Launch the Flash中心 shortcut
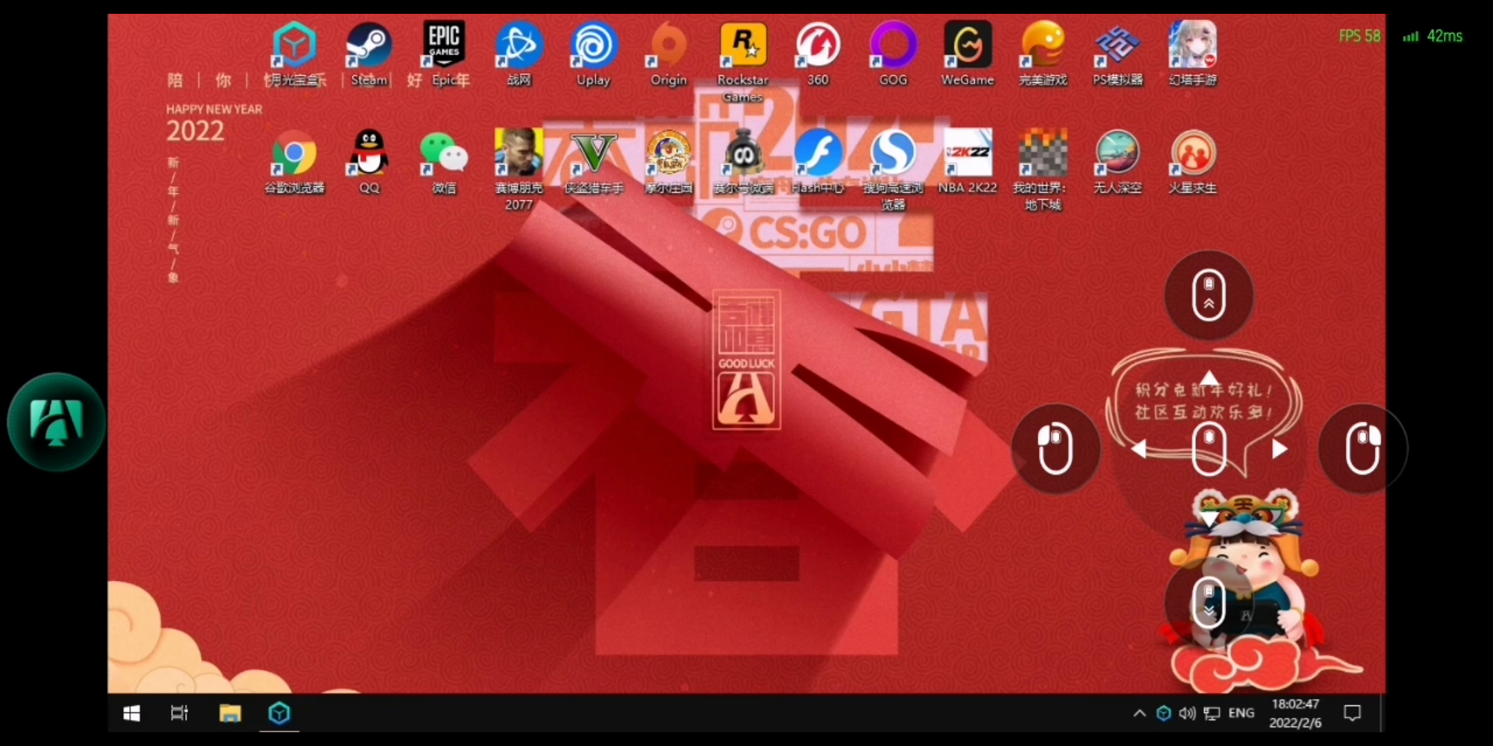This screenshot has width=1493, height=746. [x=818, y=162]
